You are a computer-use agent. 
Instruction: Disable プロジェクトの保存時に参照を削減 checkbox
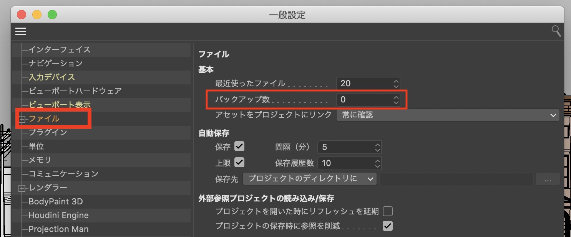pyautogui.click(x=387, y=226)
